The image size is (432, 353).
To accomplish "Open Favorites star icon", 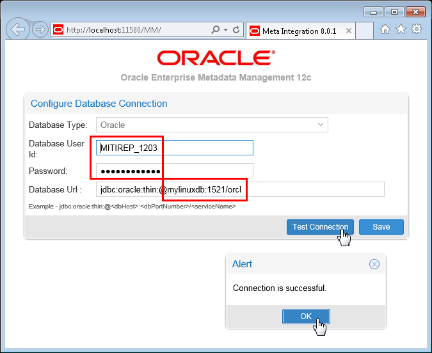I will [401, 29].
